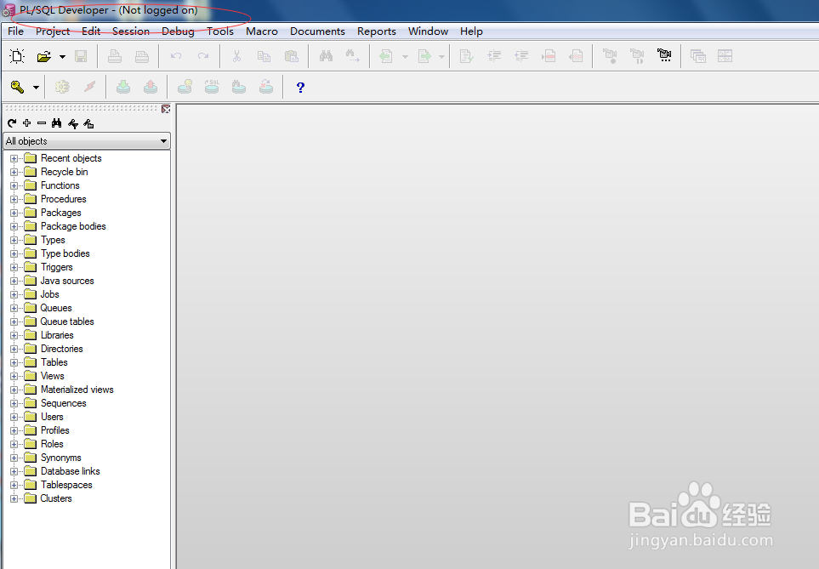Image resolution: width=819 pixels, height=569 pixels.
Task: Open the All objects filter dropdown
Action: click(x=163, y=141)
